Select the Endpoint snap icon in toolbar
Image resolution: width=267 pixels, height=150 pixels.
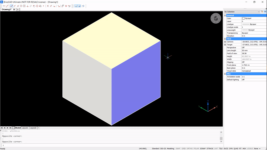pos(12,6)
